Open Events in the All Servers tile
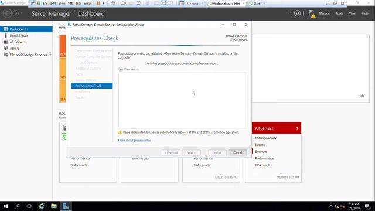 click(260, 145)
